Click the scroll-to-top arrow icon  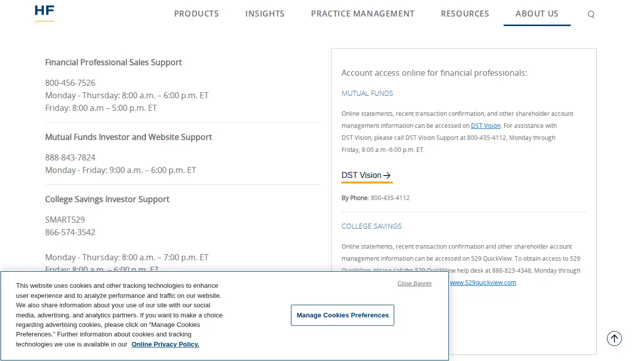(x=614, y=338)
